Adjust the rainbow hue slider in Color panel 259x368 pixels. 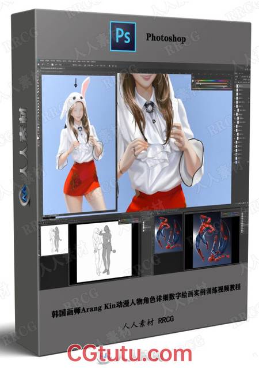(x=211, y=81)
